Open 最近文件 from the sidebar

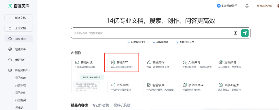click(x=19, y=60)
